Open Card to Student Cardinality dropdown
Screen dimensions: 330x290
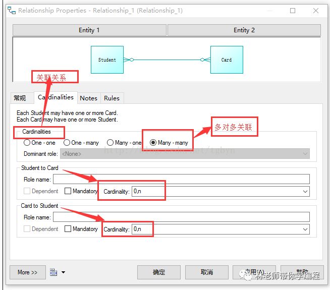click(x=305, y=229)
